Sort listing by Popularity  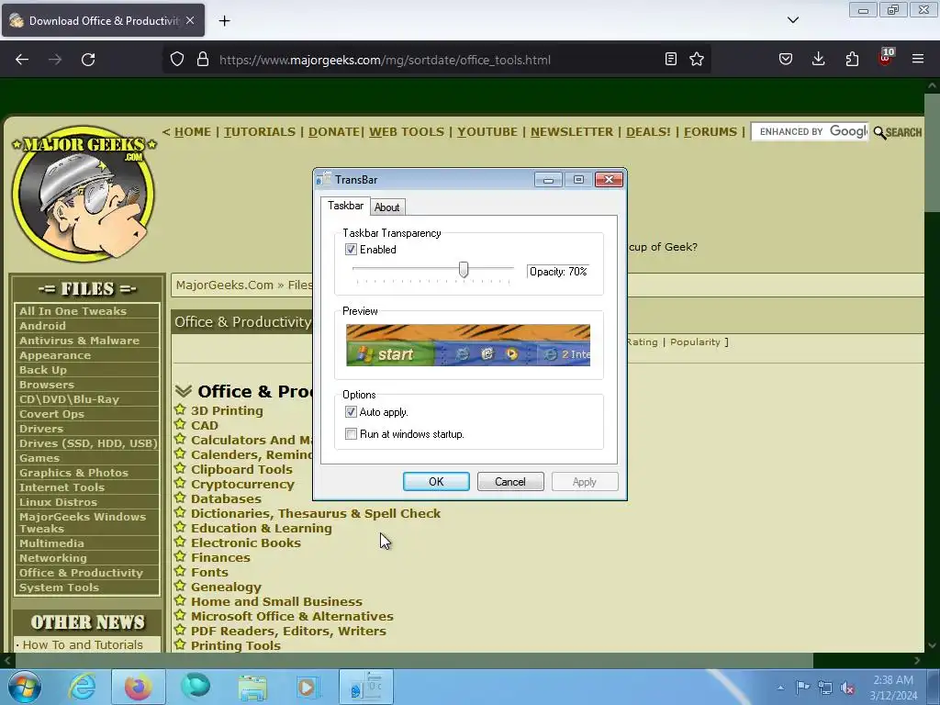(695, 341)
